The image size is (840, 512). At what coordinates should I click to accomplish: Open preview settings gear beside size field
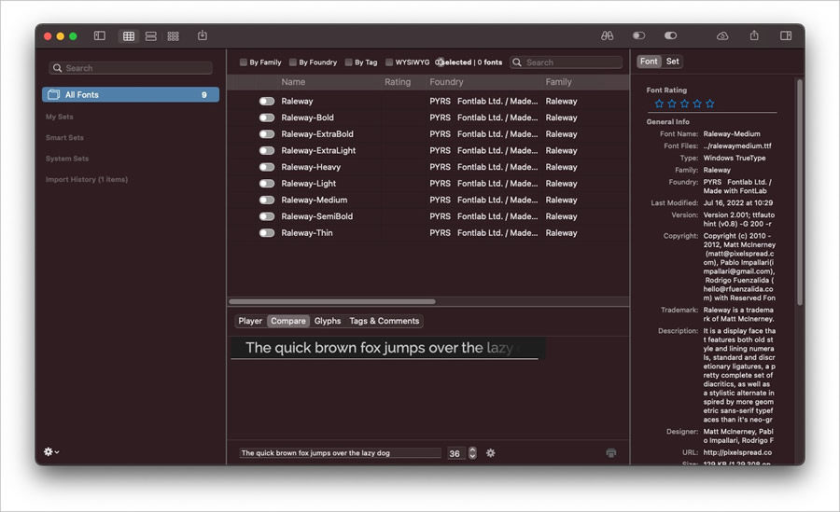click(490, 453)
